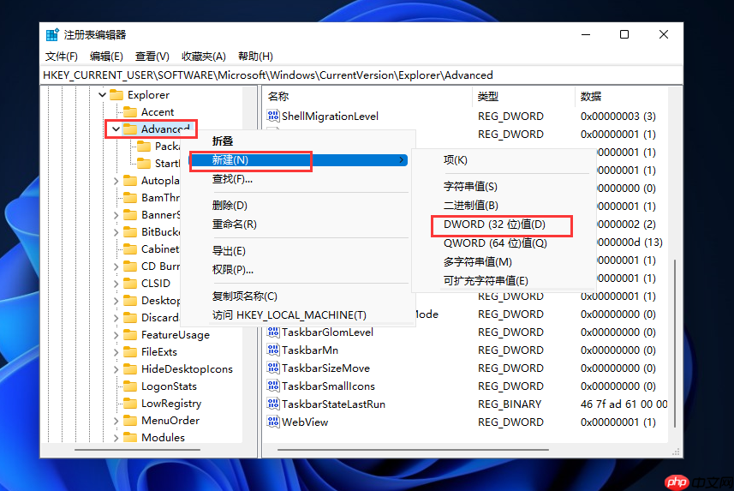Expand the CLSID tree node

tap(116, 284)
